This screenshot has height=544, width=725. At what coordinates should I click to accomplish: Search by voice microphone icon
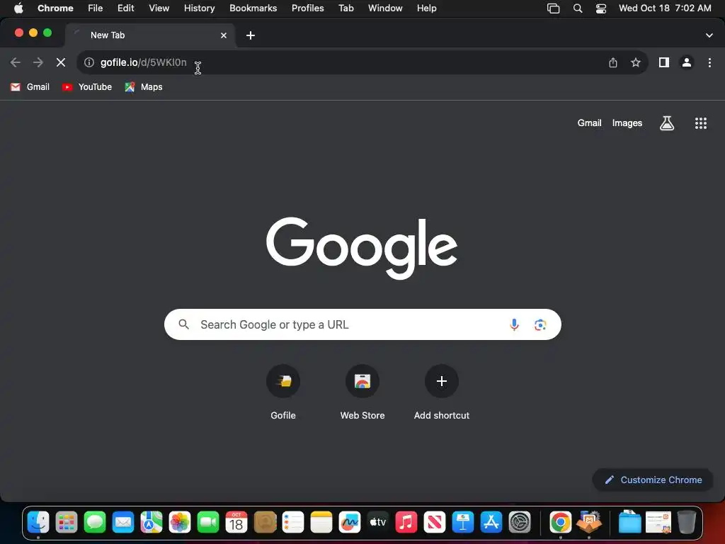point(514,324)
